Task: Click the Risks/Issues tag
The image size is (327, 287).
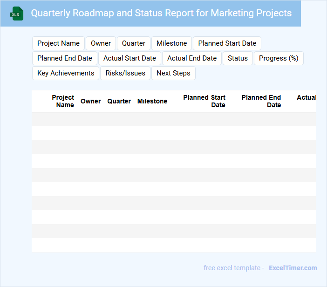Action: 125,73
